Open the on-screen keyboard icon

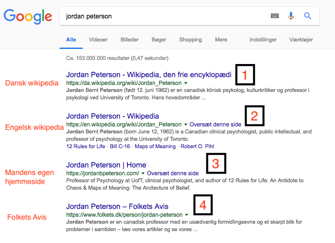coord(275,16)
